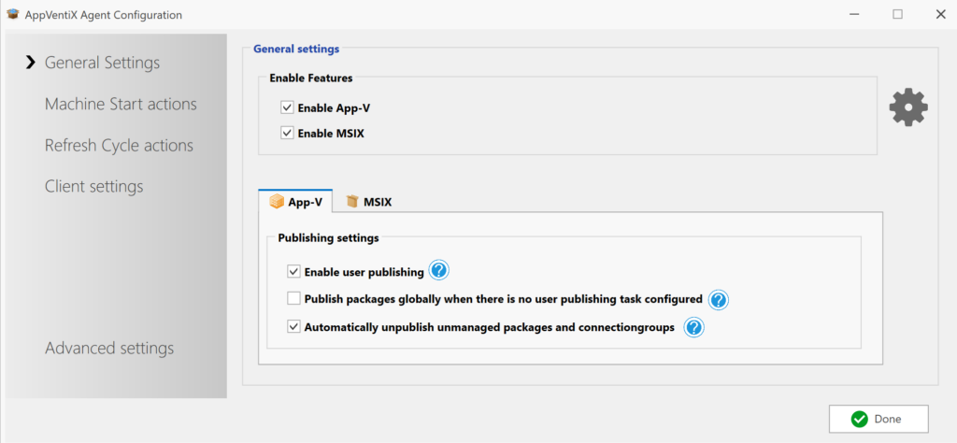Viewport: 957px width, 443px height.
Task: Click help icon beside Enable user publishing
Action: [439, 272]
